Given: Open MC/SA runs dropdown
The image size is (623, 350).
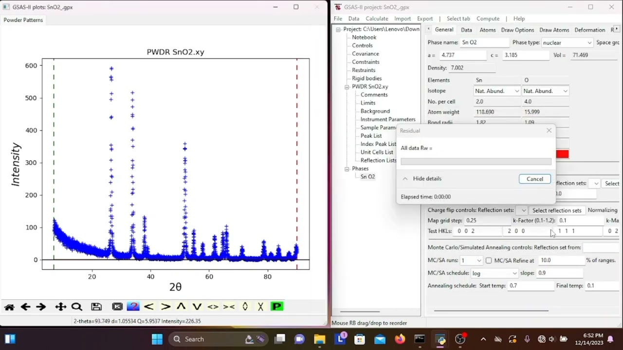Looking at the screenshot, I should coord(471,261).
